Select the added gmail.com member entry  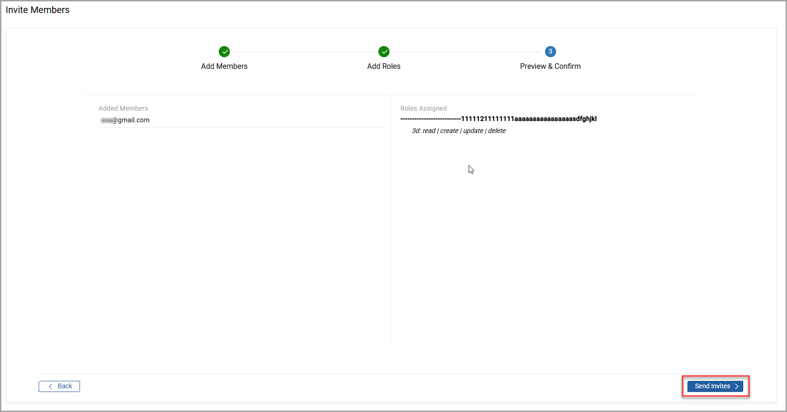[126, 120]
